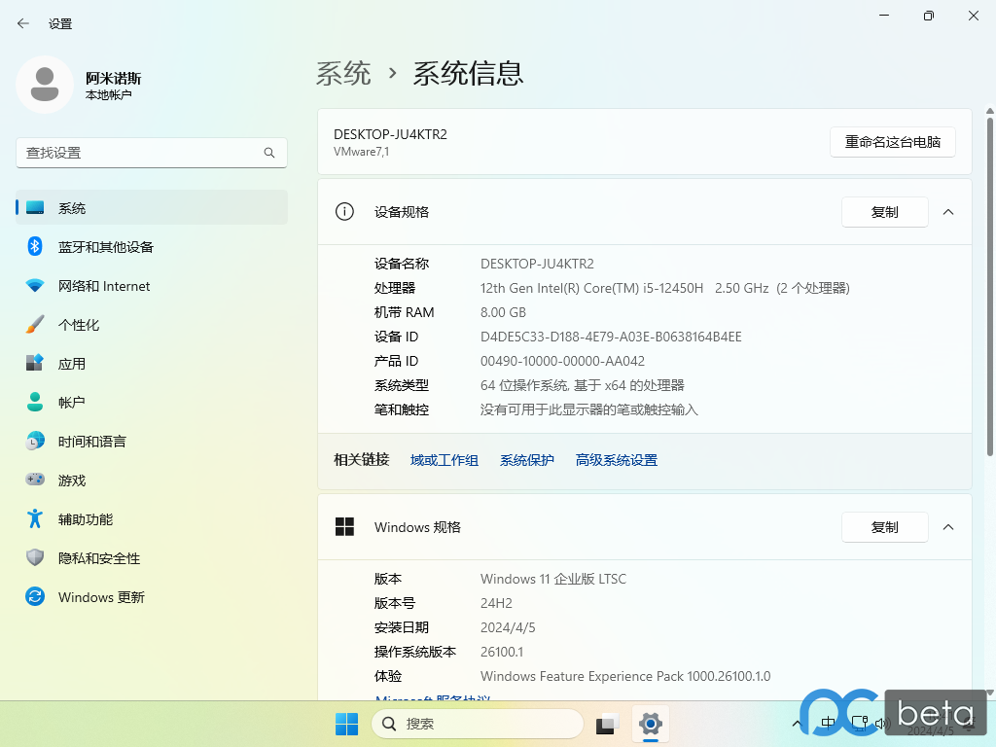Open Network and Internet via its Wi-Fi icon
Image resolution: width=996 pixels, height=747 pixels.
point(35,286)
